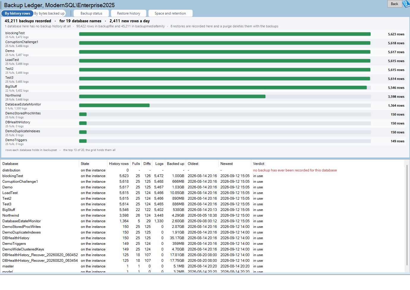Click the DemoTriggers chart bar
The image size is (410, 290).
point(83,141)
